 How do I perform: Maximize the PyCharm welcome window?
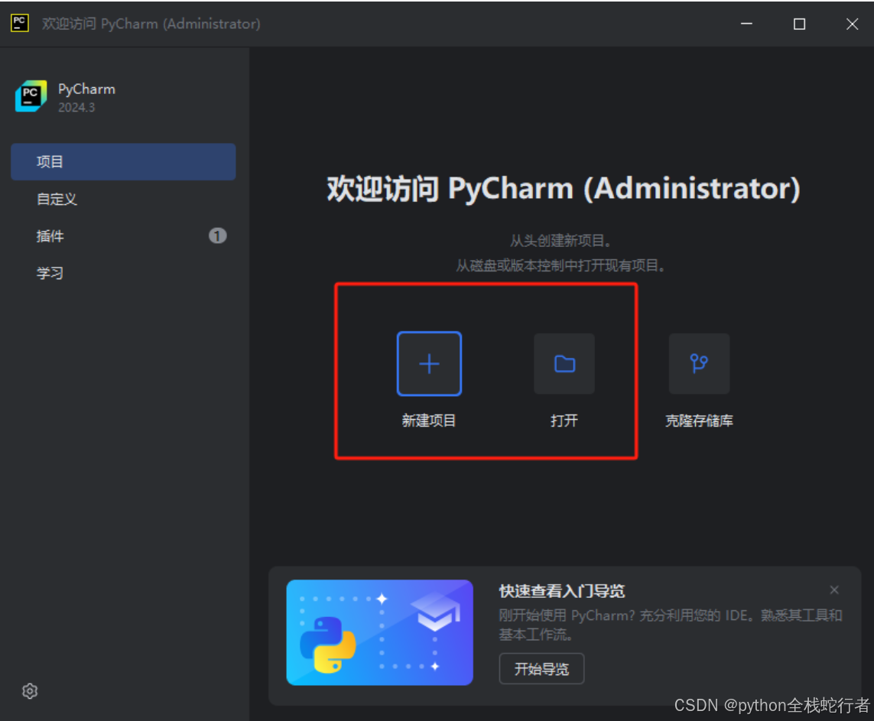click(799, 24)
